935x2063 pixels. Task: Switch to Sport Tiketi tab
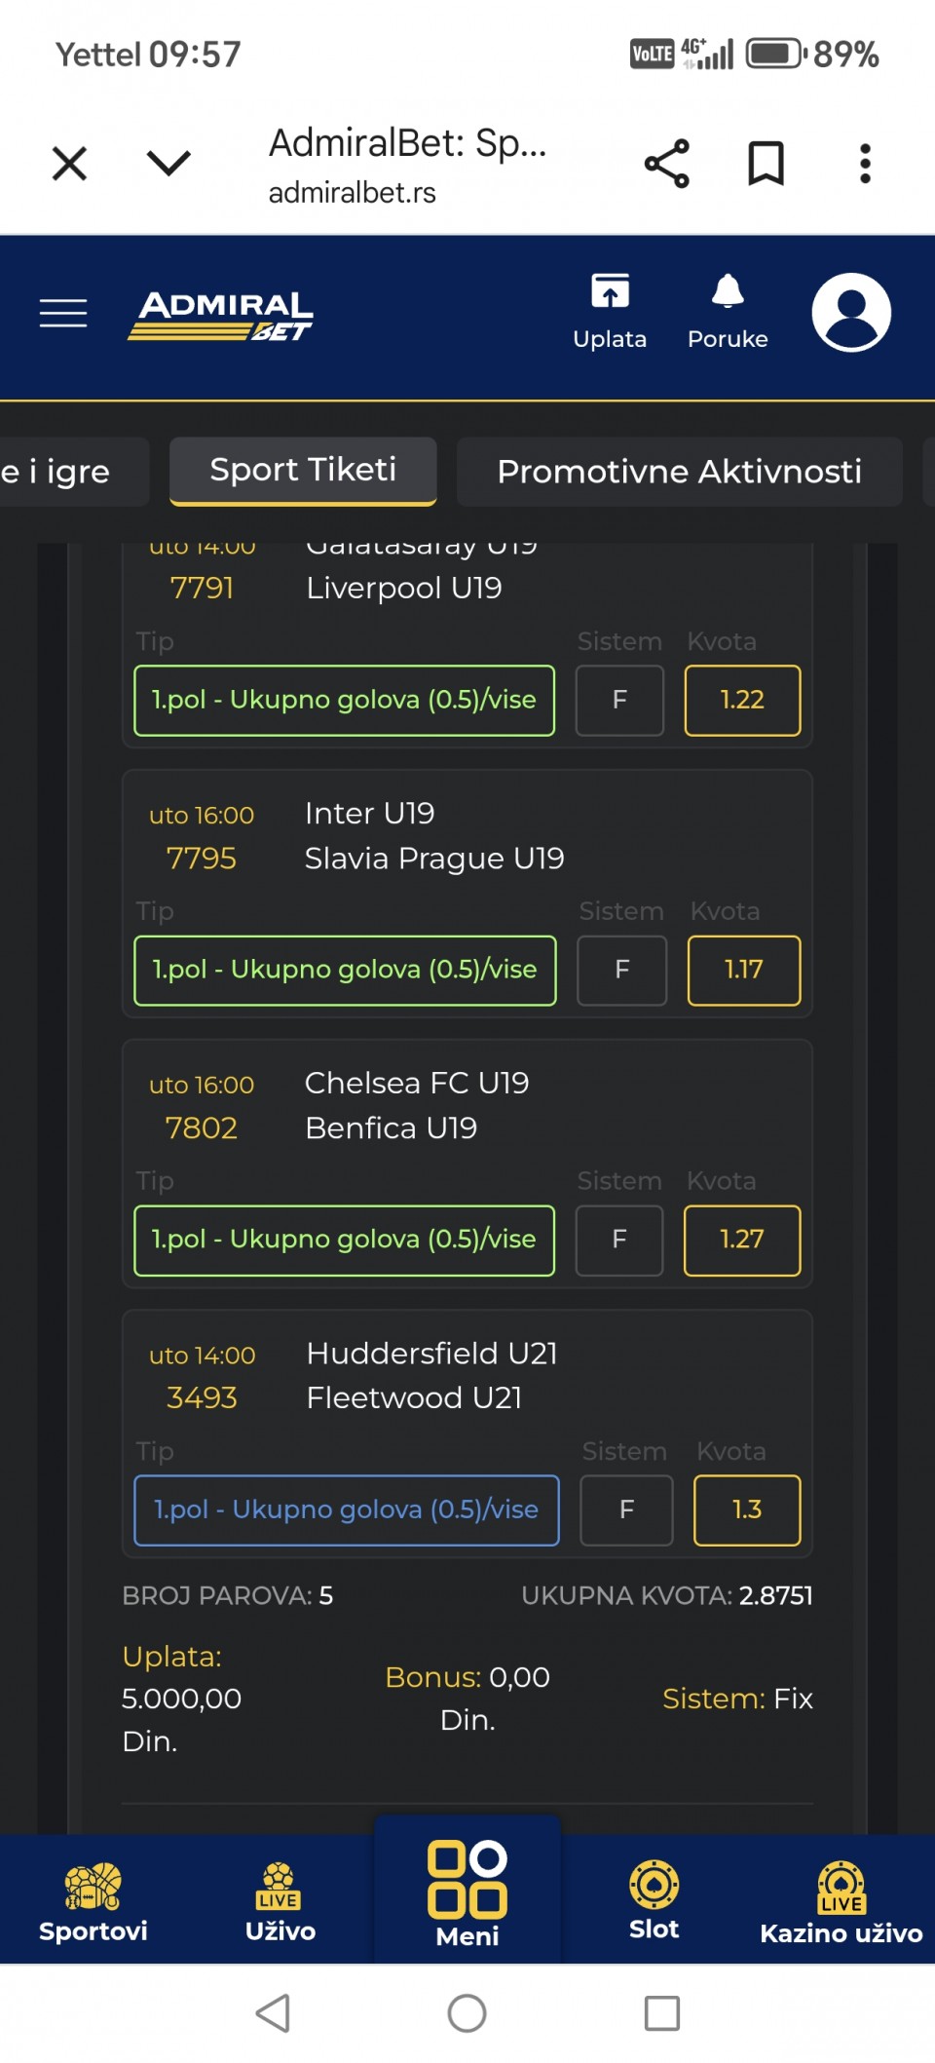point(303,471)
